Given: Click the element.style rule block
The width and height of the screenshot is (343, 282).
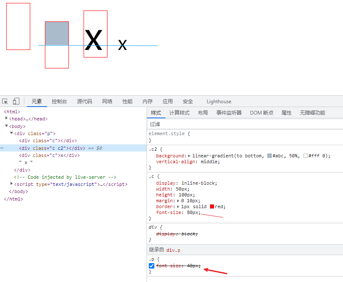Looking at the screenshot, I should [x=245, y=137].
